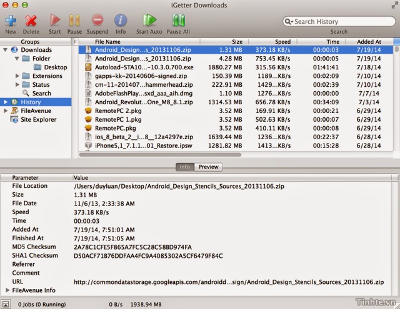Select the Search magnifier item in Groups
The width and height of the screenshot is (400, 309).
point(26,93)
